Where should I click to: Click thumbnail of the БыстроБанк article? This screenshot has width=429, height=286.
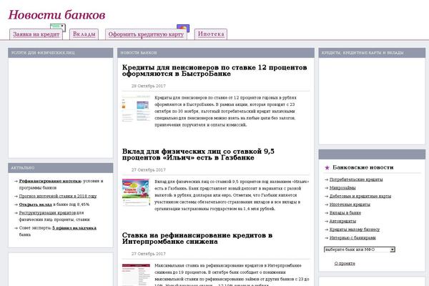click(136, 109)
